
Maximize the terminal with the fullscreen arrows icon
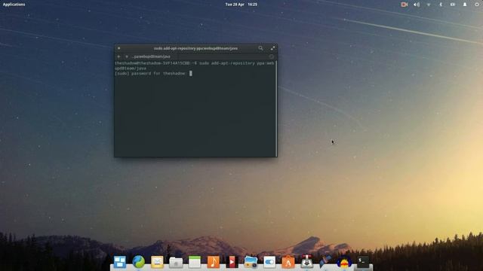point(272,48)
